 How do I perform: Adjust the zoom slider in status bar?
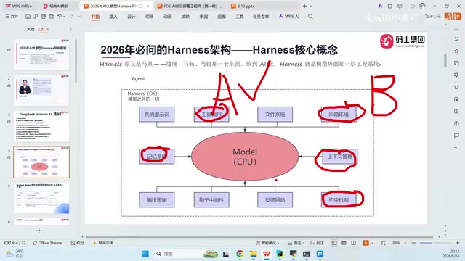click(435, 243)
